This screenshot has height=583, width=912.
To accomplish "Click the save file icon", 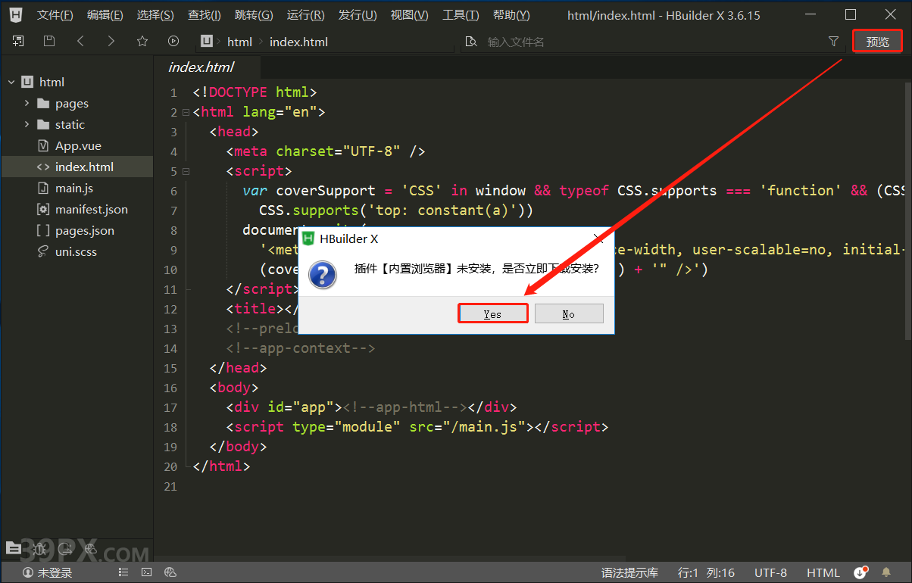I will [x=49, y=42].
